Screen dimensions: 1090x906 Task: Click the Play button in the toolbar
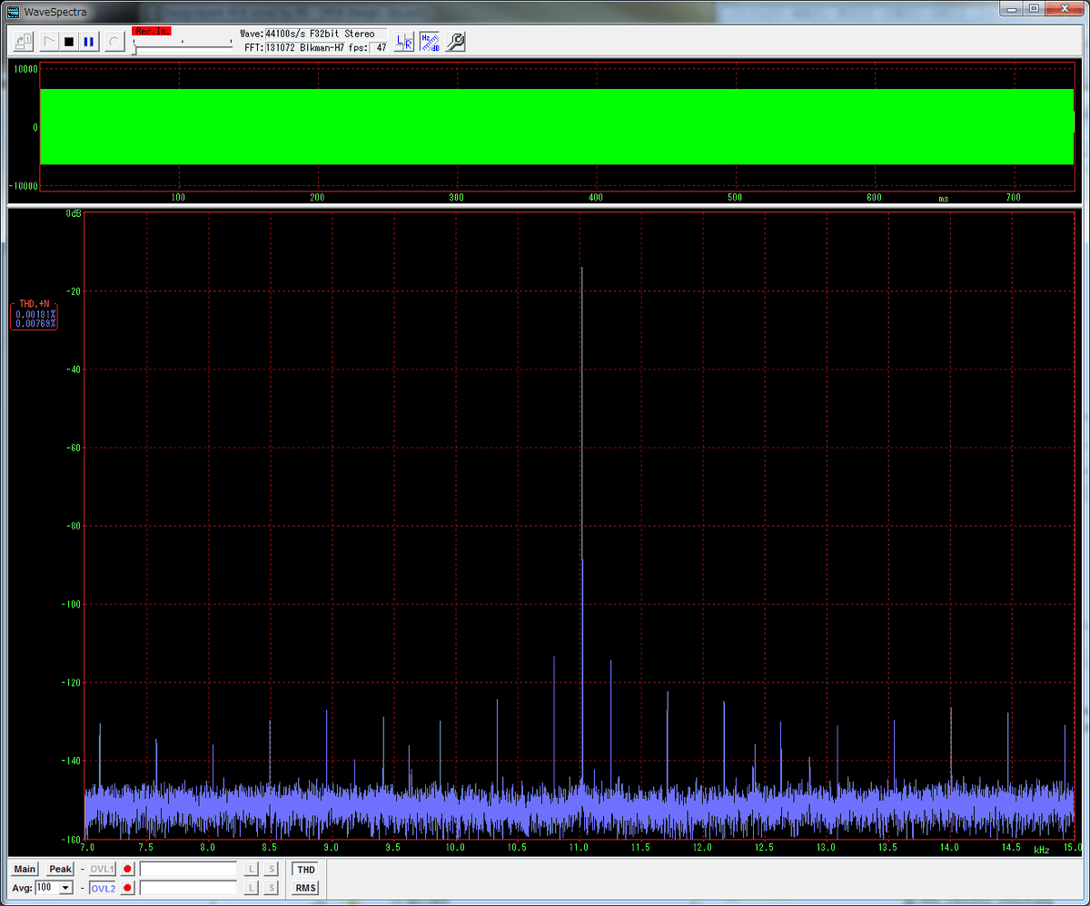click(x=49, y=41)
